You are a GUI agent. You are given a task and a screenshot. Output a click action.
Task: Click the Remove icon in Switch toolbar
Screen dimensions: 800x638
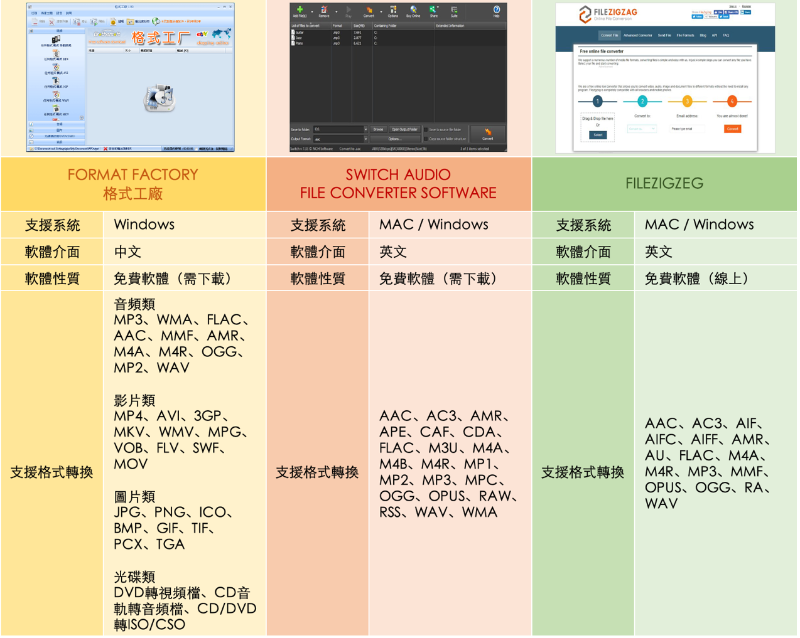pos(324,11)
